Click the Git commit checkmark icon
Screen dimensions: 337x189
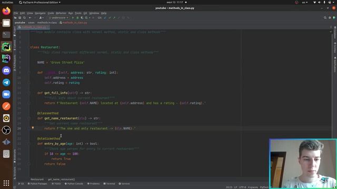(110, 18)
